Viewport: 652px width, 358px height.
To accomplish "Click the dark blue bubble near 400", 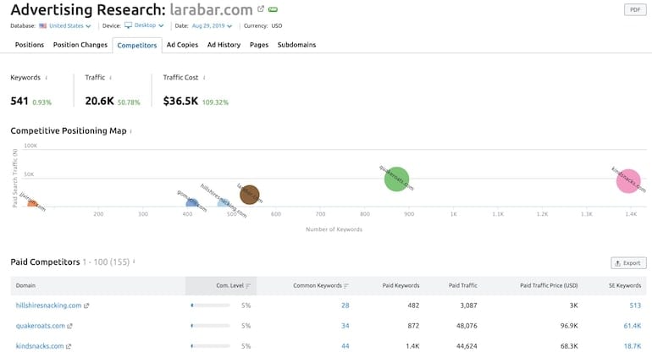I will pyautogui.click(x=191, y=203).
